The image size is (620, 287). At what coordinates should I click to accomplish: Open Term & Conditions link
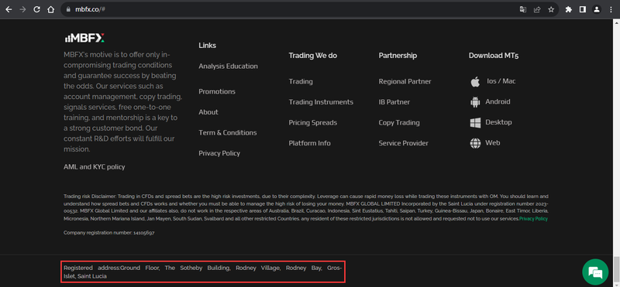tap(227, 132)
